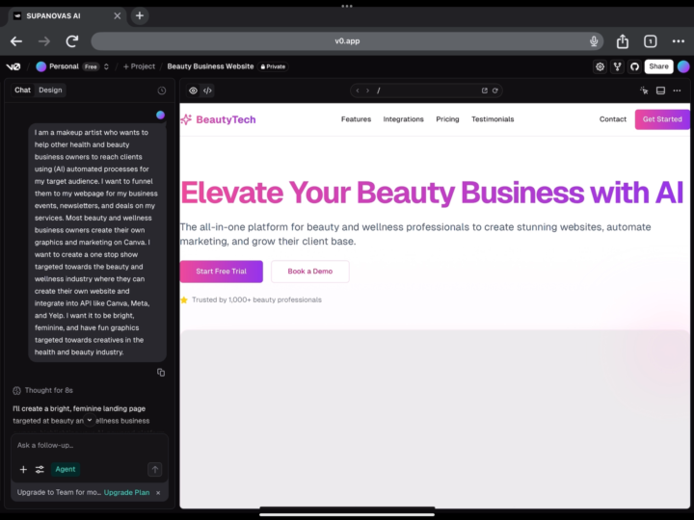Open Testimonials in the preview nav
This screenshot has width=694, height=520.
coord(493,119)
